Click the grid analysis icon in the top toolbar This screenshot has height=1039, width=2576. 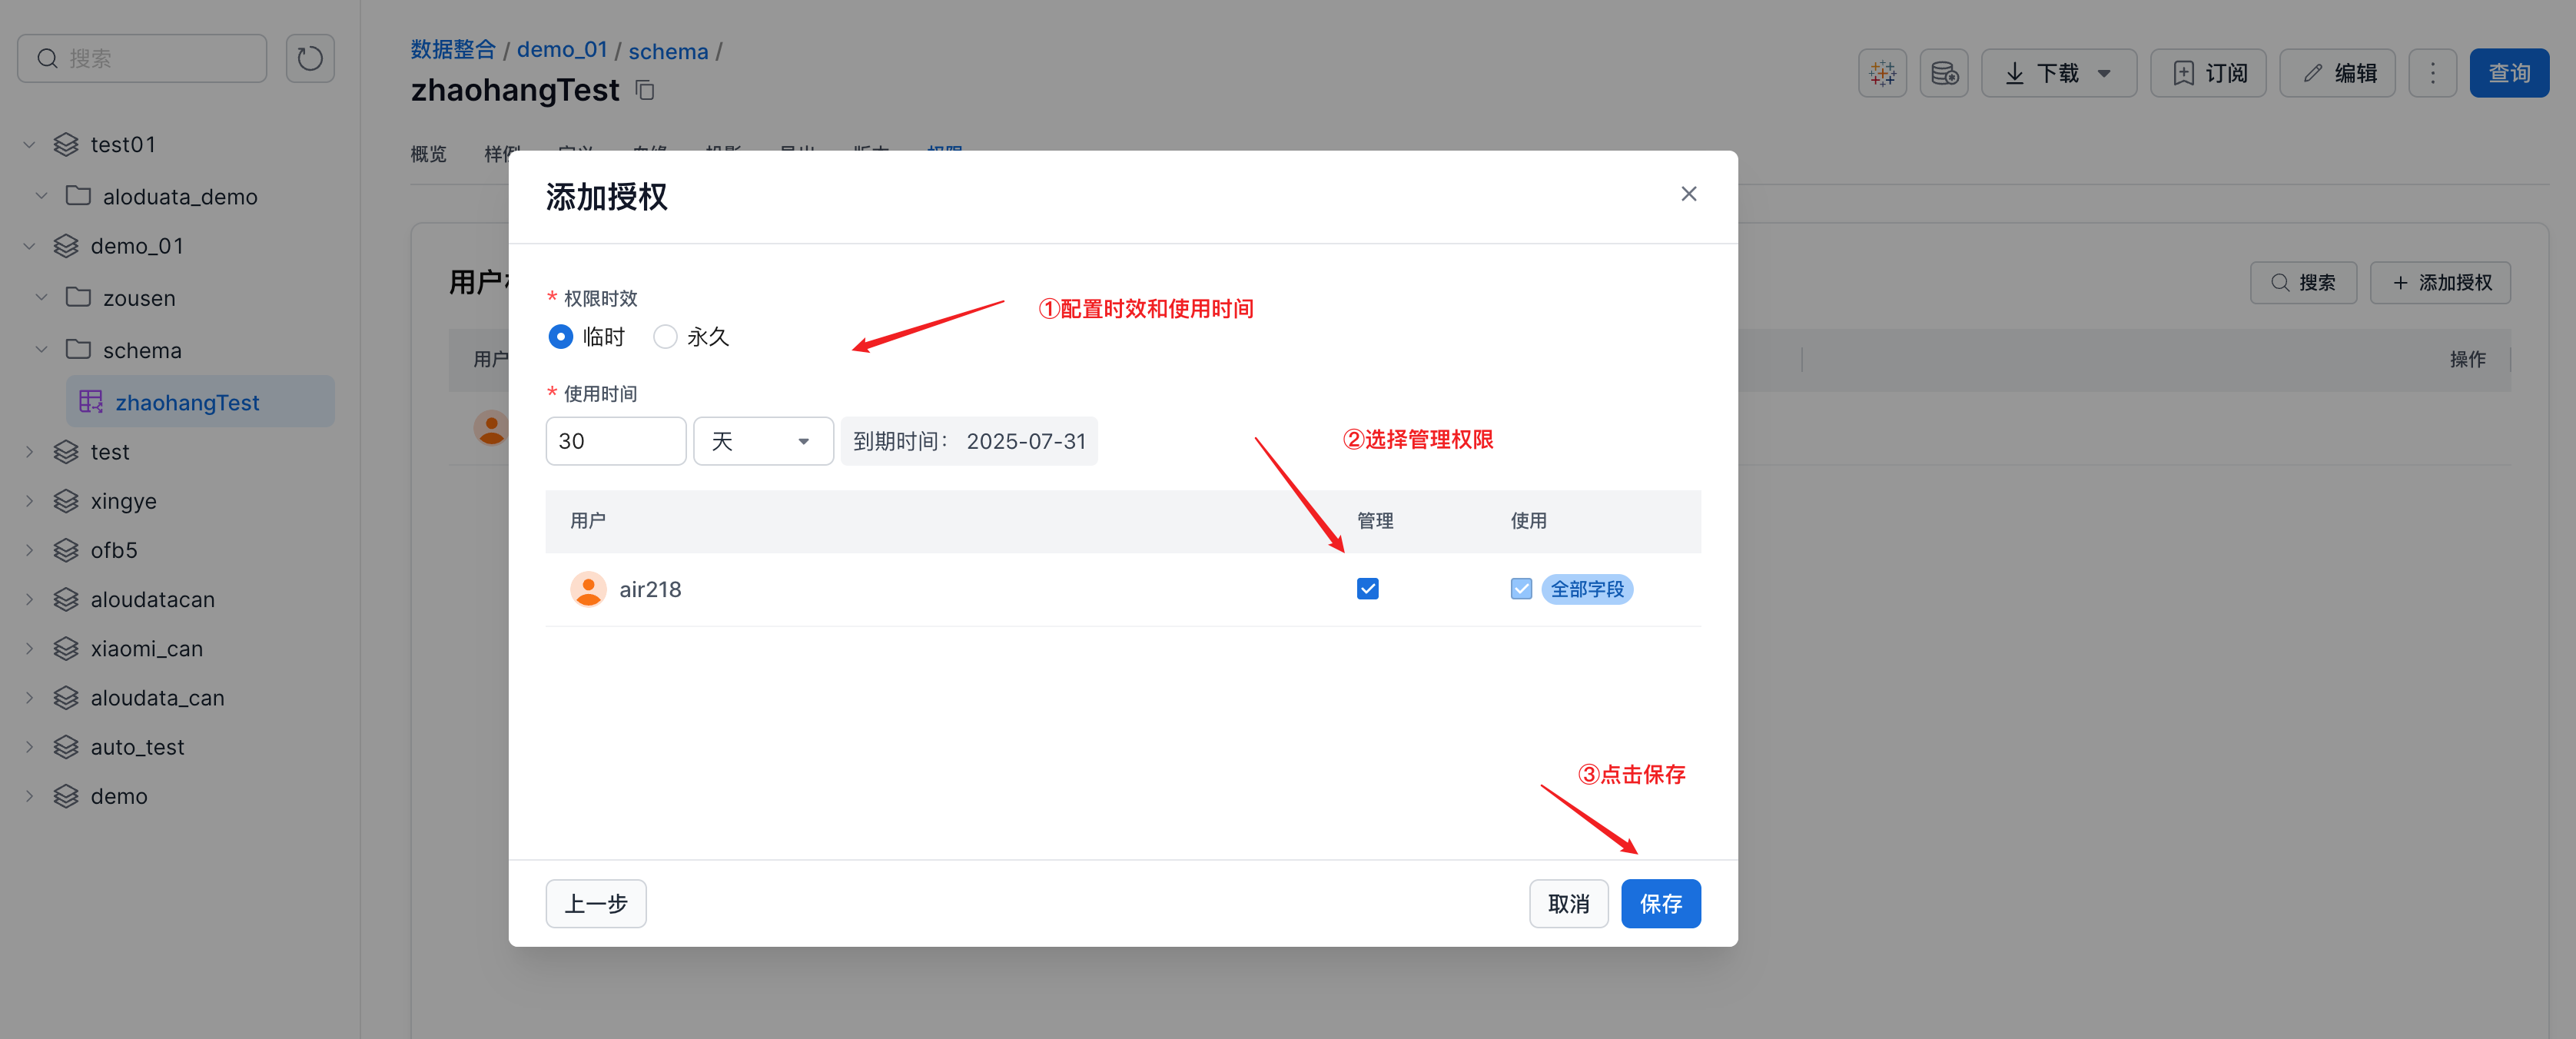click(1882, 73)
